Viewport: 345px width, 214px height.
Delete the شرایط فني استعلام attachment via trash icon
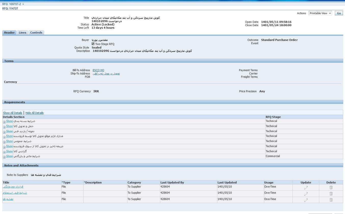(331, 194)
